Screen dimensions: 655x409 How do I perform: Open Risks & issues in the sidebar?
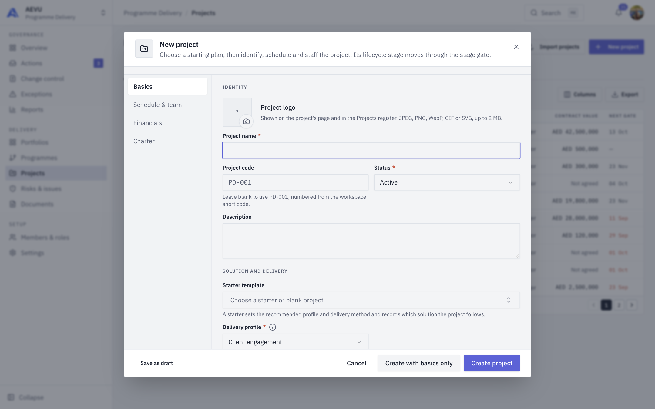click(56, 189)
